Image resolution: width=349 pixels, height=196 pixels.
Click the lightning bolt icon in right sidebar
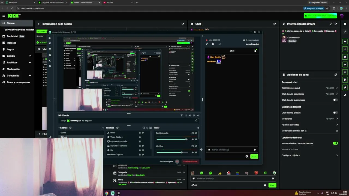tap(345, 49)
